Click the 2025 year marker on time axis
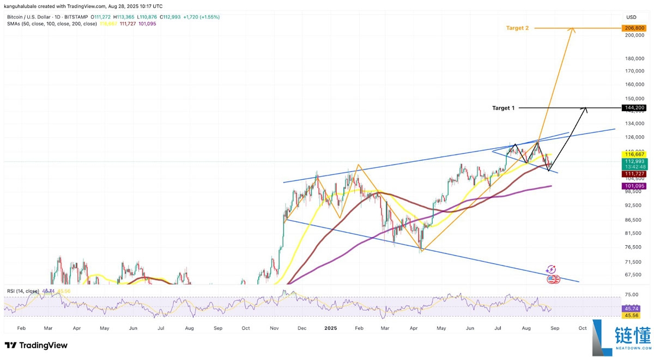The width and height of the screenshot is (654, 357). tap(331, 329)
